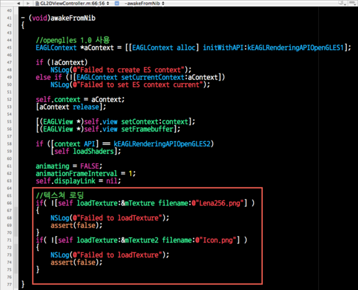Click the self.context = aContext; line
The width and height of the screenshot is (358, 290).
[x=80, y=99]
